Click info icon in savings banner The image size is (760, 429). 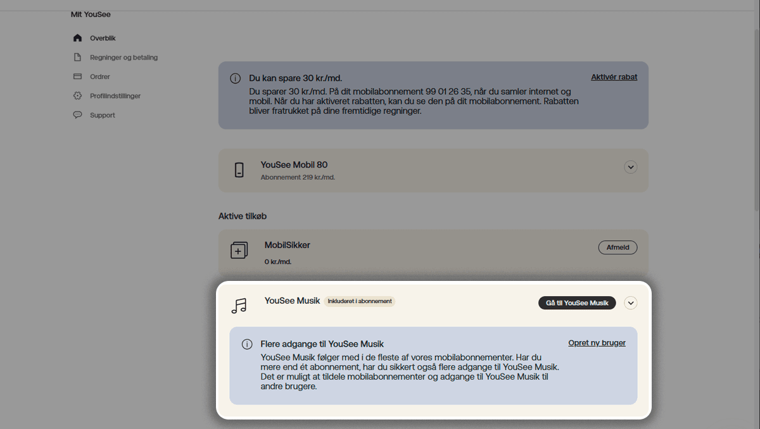[235, 78]
